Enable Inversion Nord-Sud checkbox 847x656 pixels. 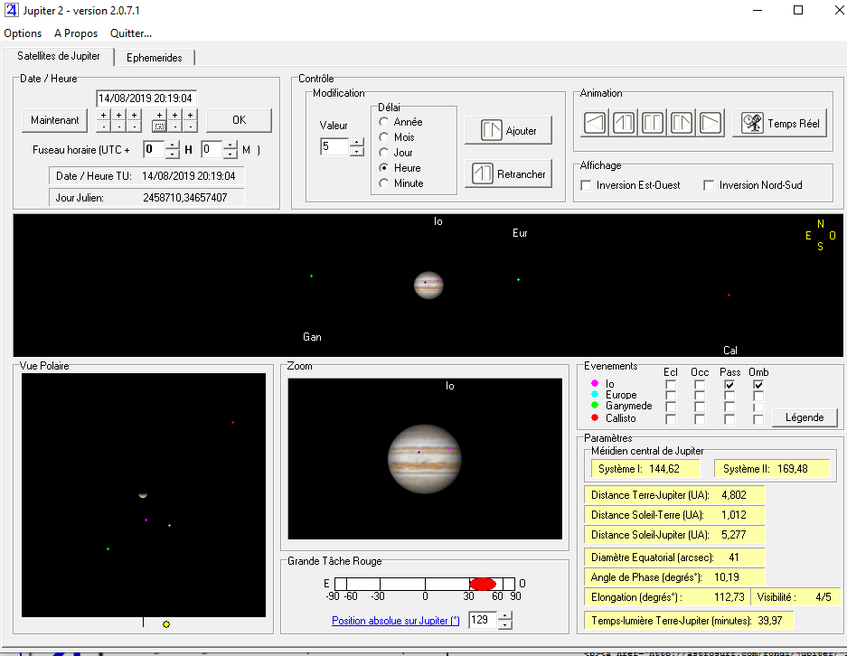[710, 185]
